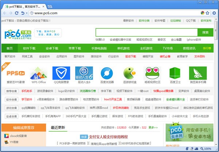Open the 支付宝人脸支付使用教程 headline
This screenshot has height=152, width=219.
[x=108, y=137]
